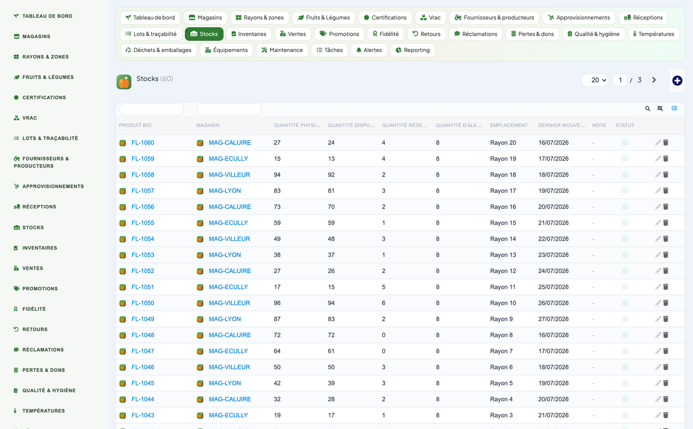
Task: Go to the next page with the chevron arrow
Action: [654, 80]
